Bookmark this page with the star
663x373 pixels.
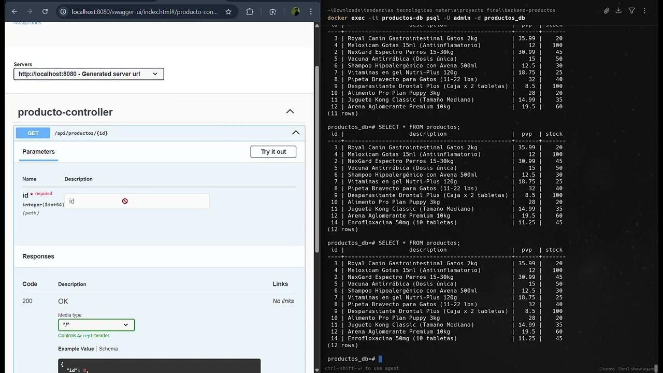(228, 11)
